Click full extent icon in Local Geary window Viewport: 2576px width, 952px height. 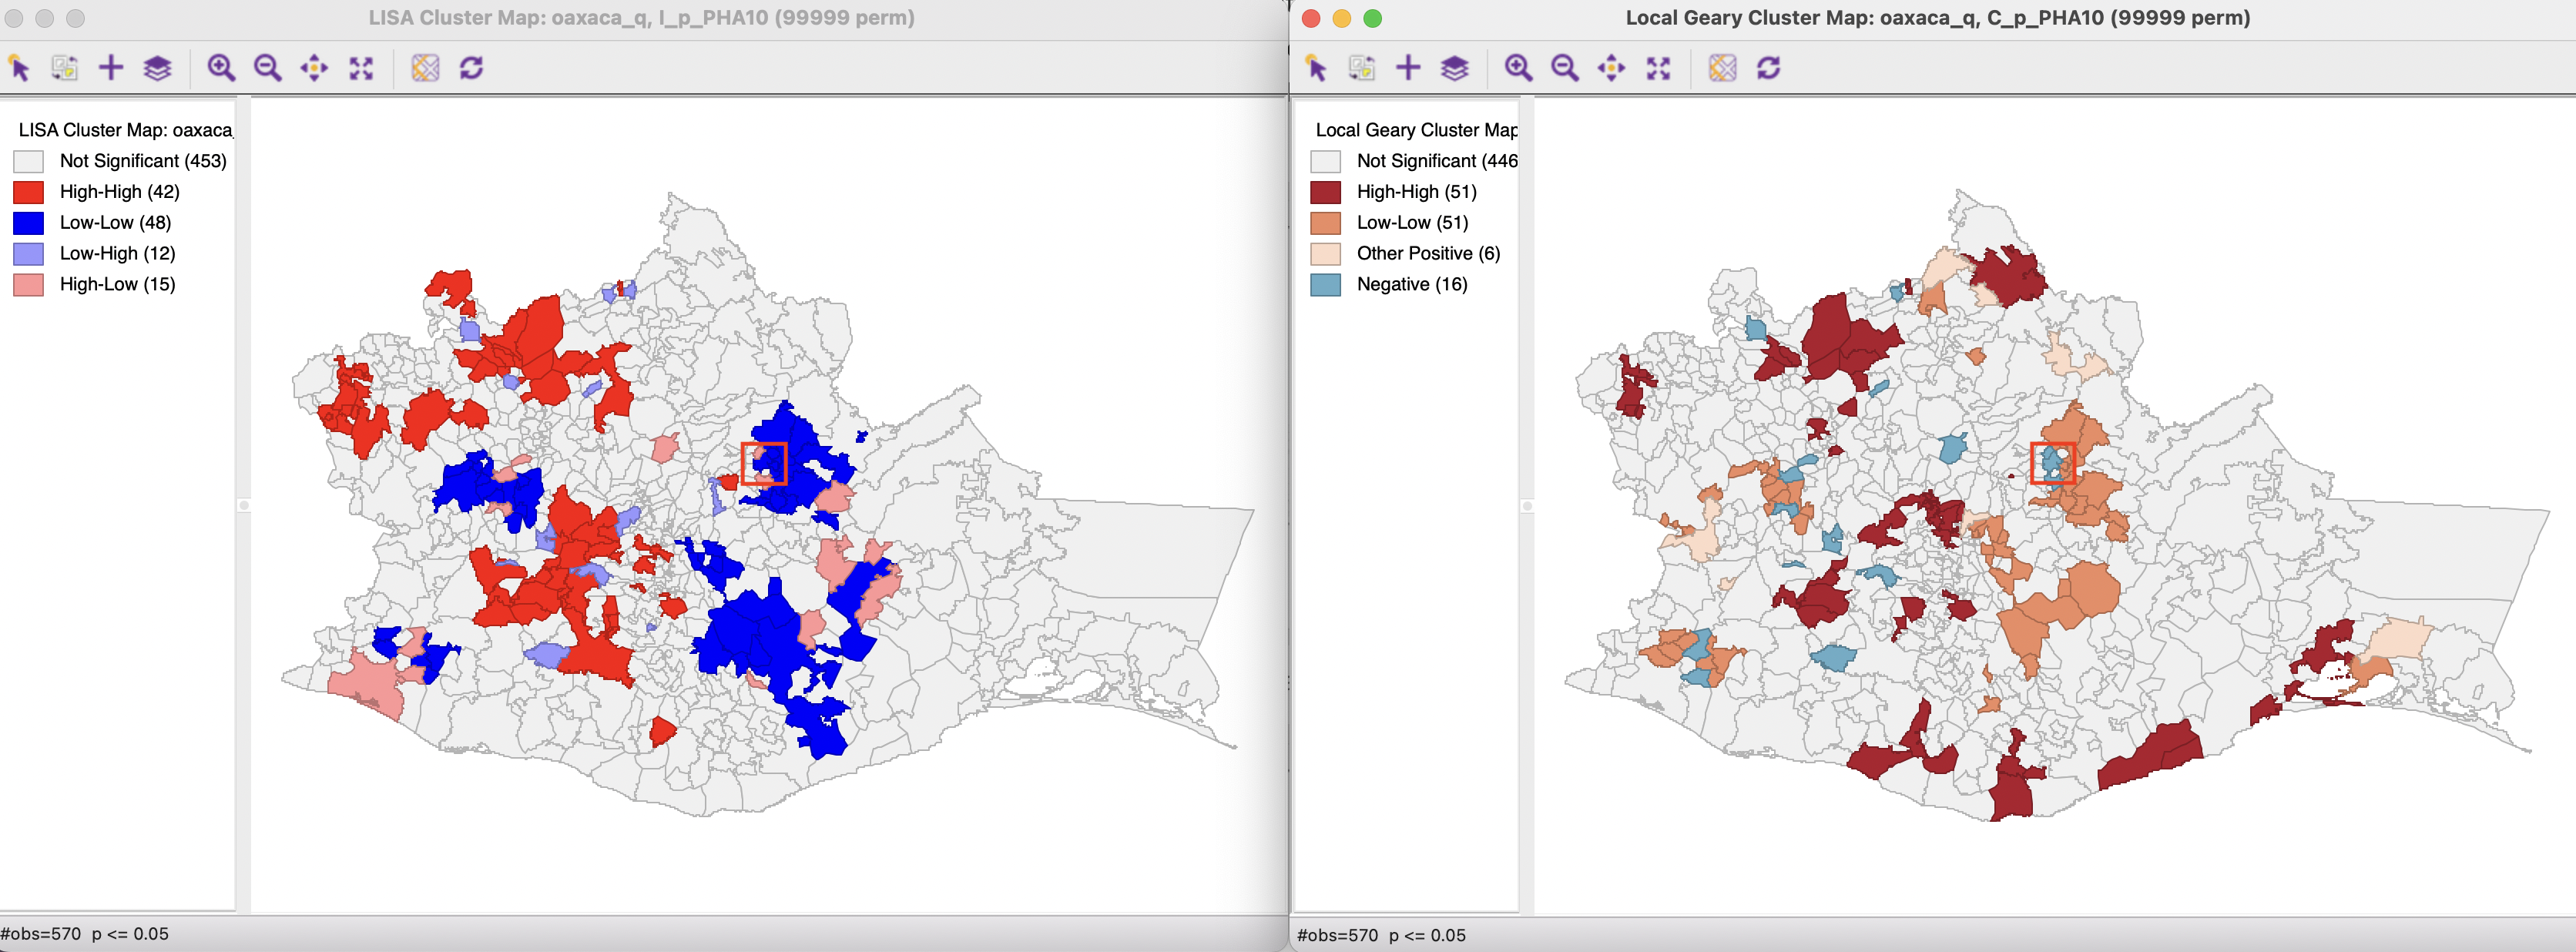click(x=1658, y=68)
